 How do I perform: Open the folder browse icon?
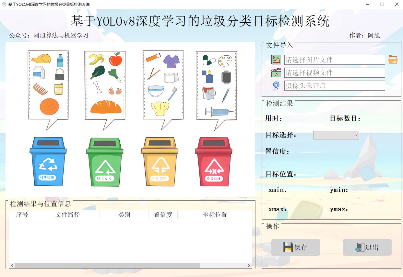coord(393,60)
